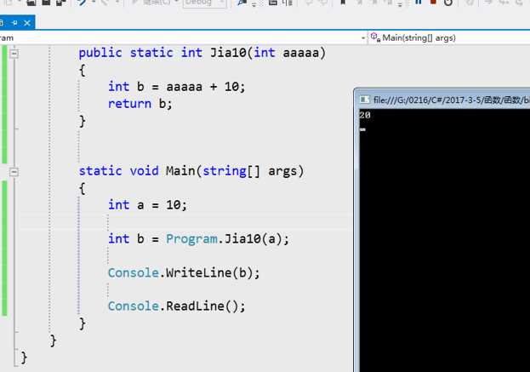The height and width of the screenshot is (372, 530).
Task: Click the Jia10 method name in its declaration
Action: [x=229, y=53]
